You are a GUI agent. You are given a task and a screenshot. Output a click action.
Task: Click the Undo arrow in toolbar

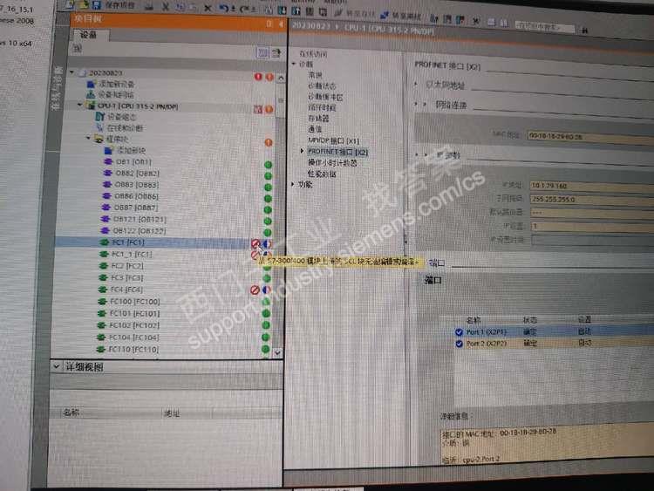pyautogui.click(x=224, y=8)
